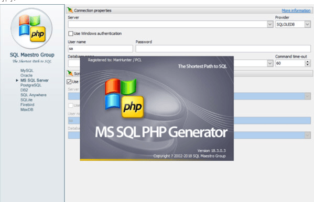Select PostgreSQL in the sidebar list
This screenshot has height=202, width=314.
(31, 85)
